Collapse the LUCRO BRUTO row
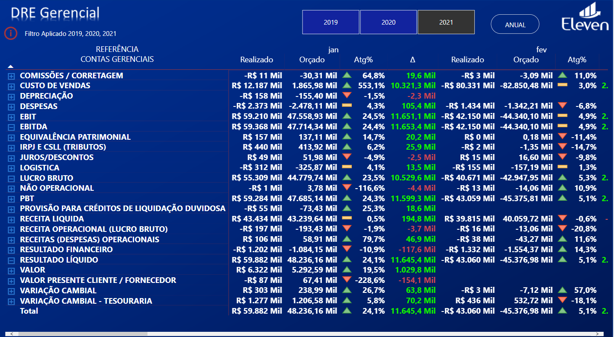The height and width of the screenshot is (337, 614). pyautogui.click(x=11, y=178)
